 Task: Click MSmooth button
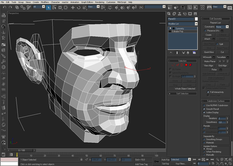point(207,57)
